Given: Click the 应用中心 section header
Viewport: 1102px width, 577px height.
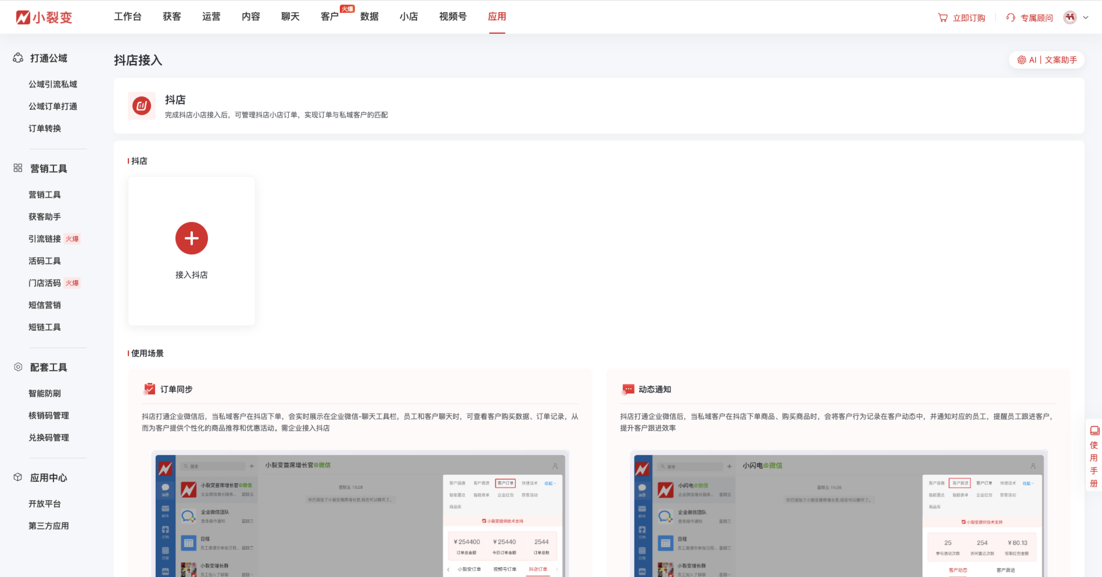Looking at the screenshot, I should (49, 478).
